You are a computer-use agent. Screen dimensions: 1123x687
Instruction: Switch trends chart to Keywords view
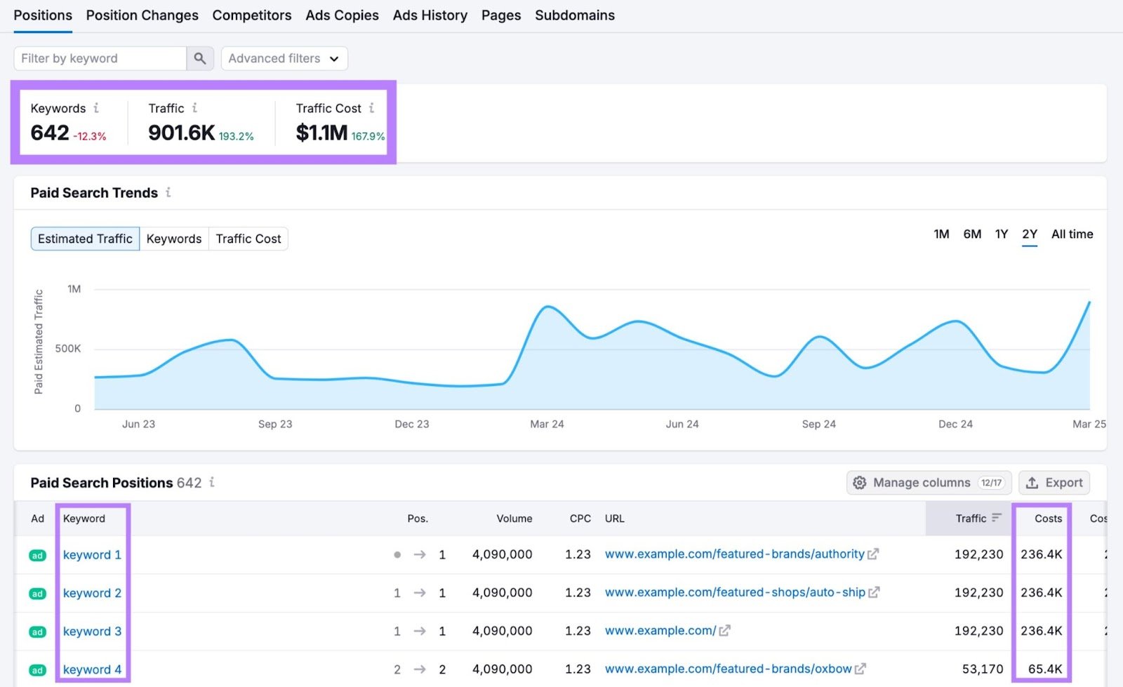174,239
